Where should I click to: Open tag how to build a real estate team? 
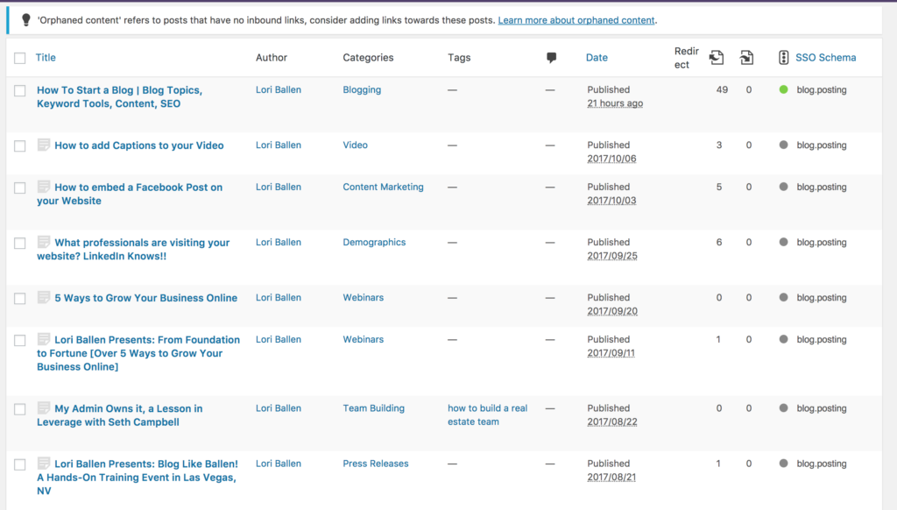pyautogui.click(x=487, y=415)
